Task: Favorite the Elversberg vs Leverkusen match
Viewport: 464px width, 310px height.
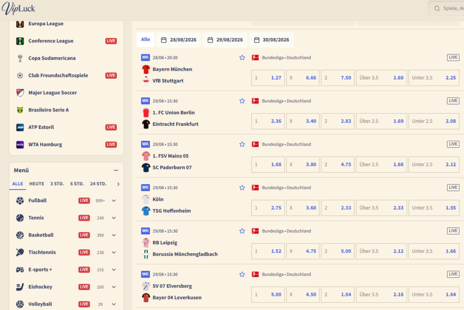Action: (x=242, y=275)
